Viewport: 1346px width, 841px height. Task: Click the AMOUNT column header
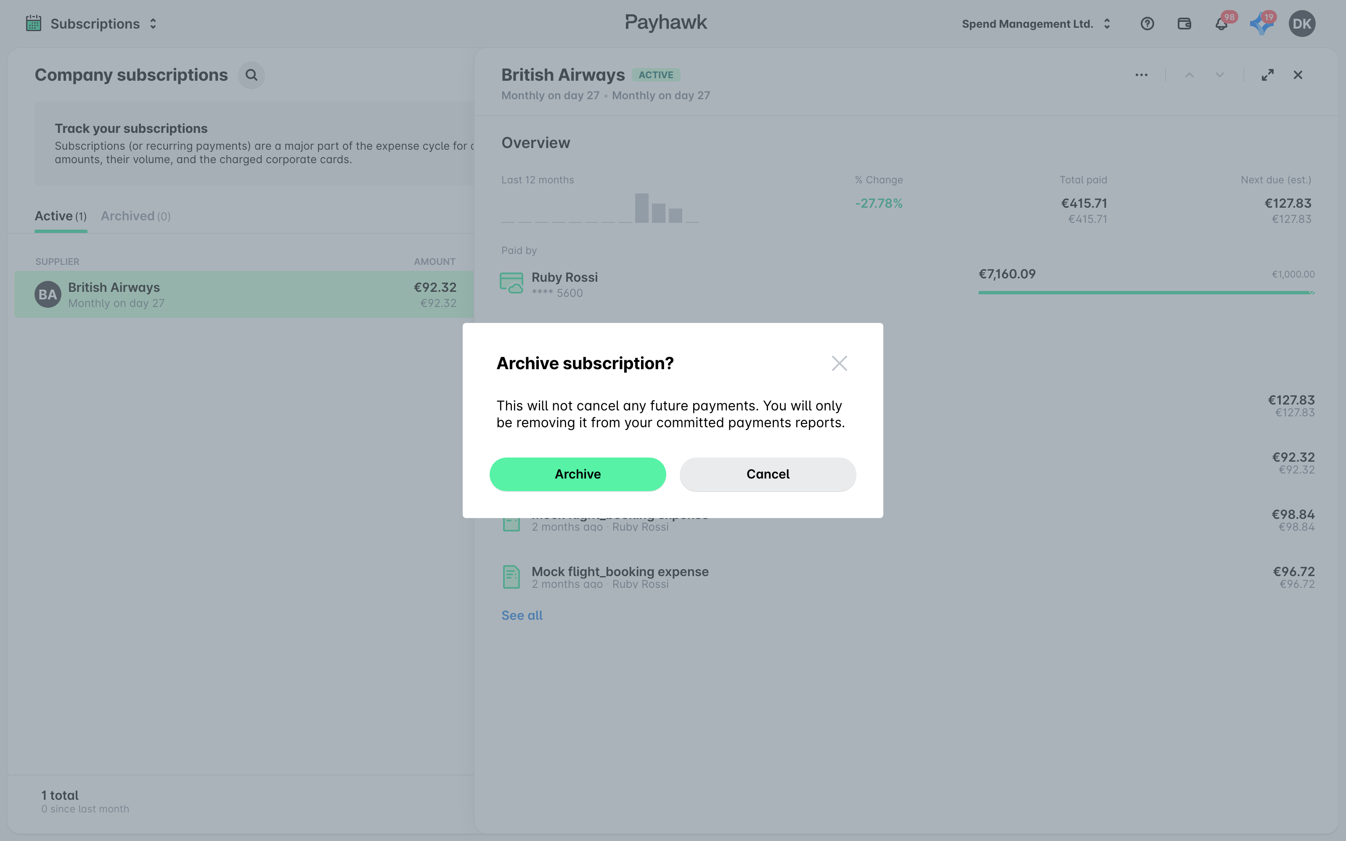(435, 262)
